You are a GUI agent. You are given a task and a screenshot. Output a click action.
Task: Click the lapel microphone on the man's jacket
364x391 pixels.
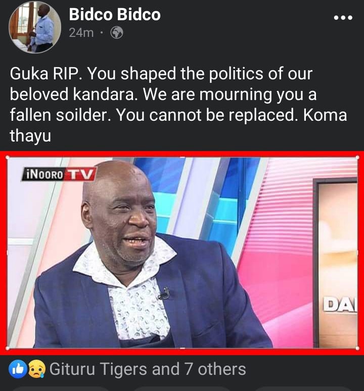165,294
